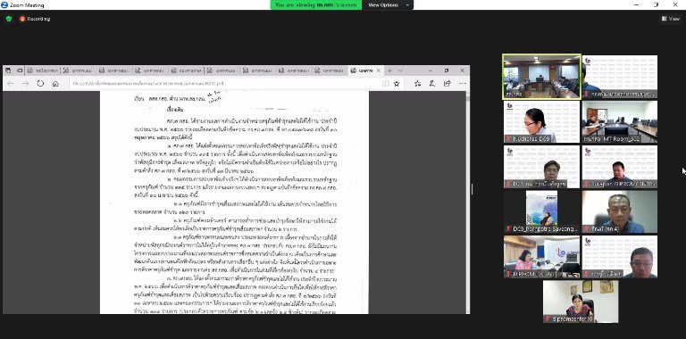Click muted mic icon on Nucharee DC9
The image size is (686, 339).
click(508, 138)
